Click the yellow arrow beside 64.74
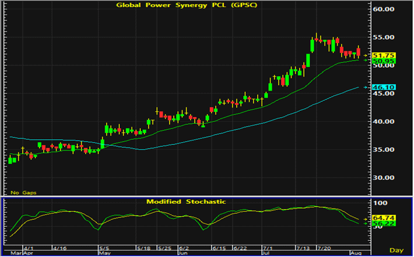This screenshot has height=257, width=414. click(x=366, y=219)
